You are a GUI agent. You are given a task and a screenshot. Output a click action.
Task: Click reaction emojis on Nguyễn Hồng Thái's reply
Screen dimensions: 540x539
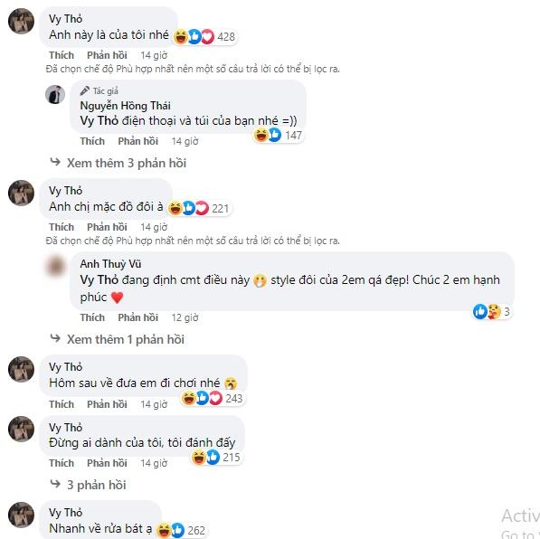point(279,135)
